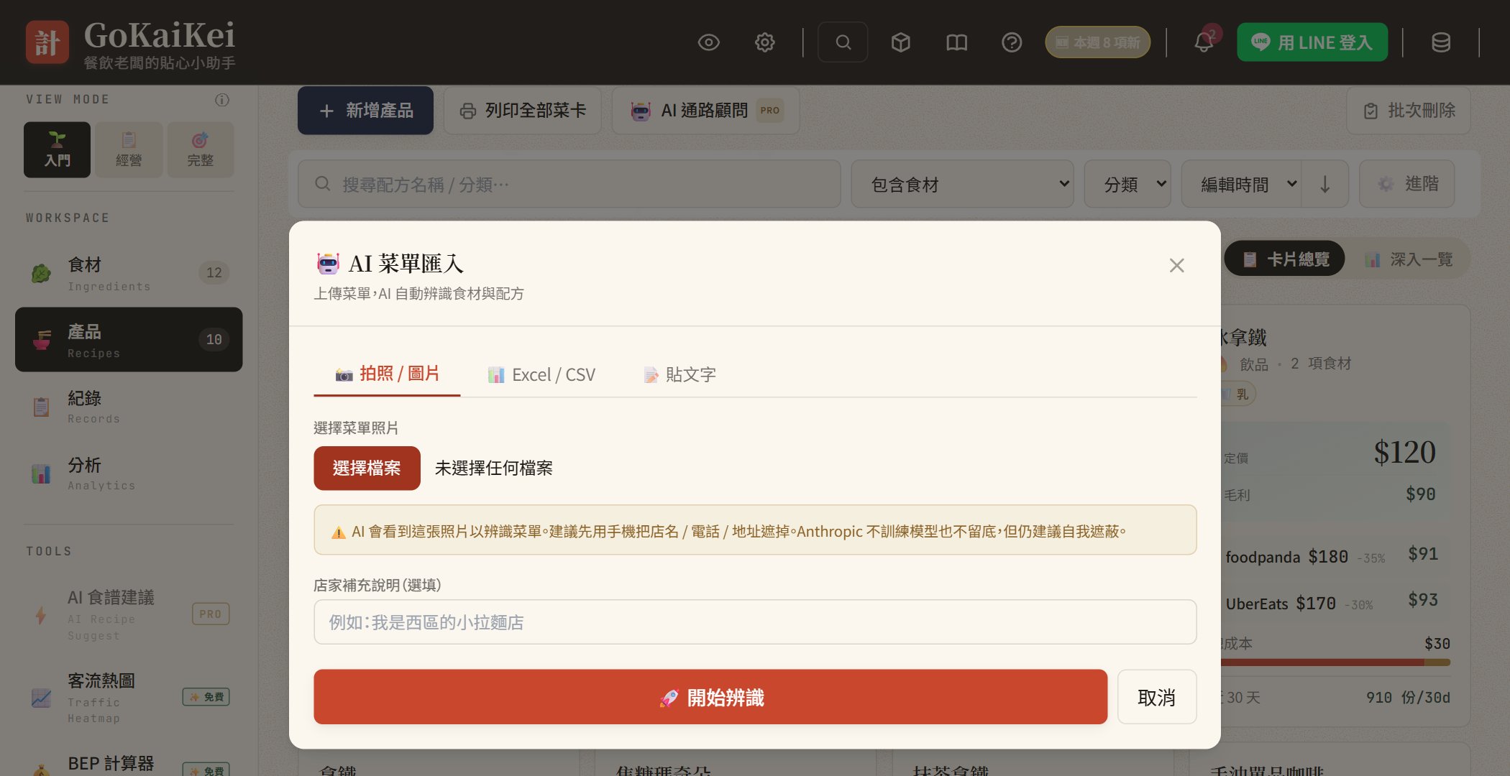This screenshot has width=1510, height=776.
Task: Open the 本週 8 項新 updates badge
Action: 1097,42
